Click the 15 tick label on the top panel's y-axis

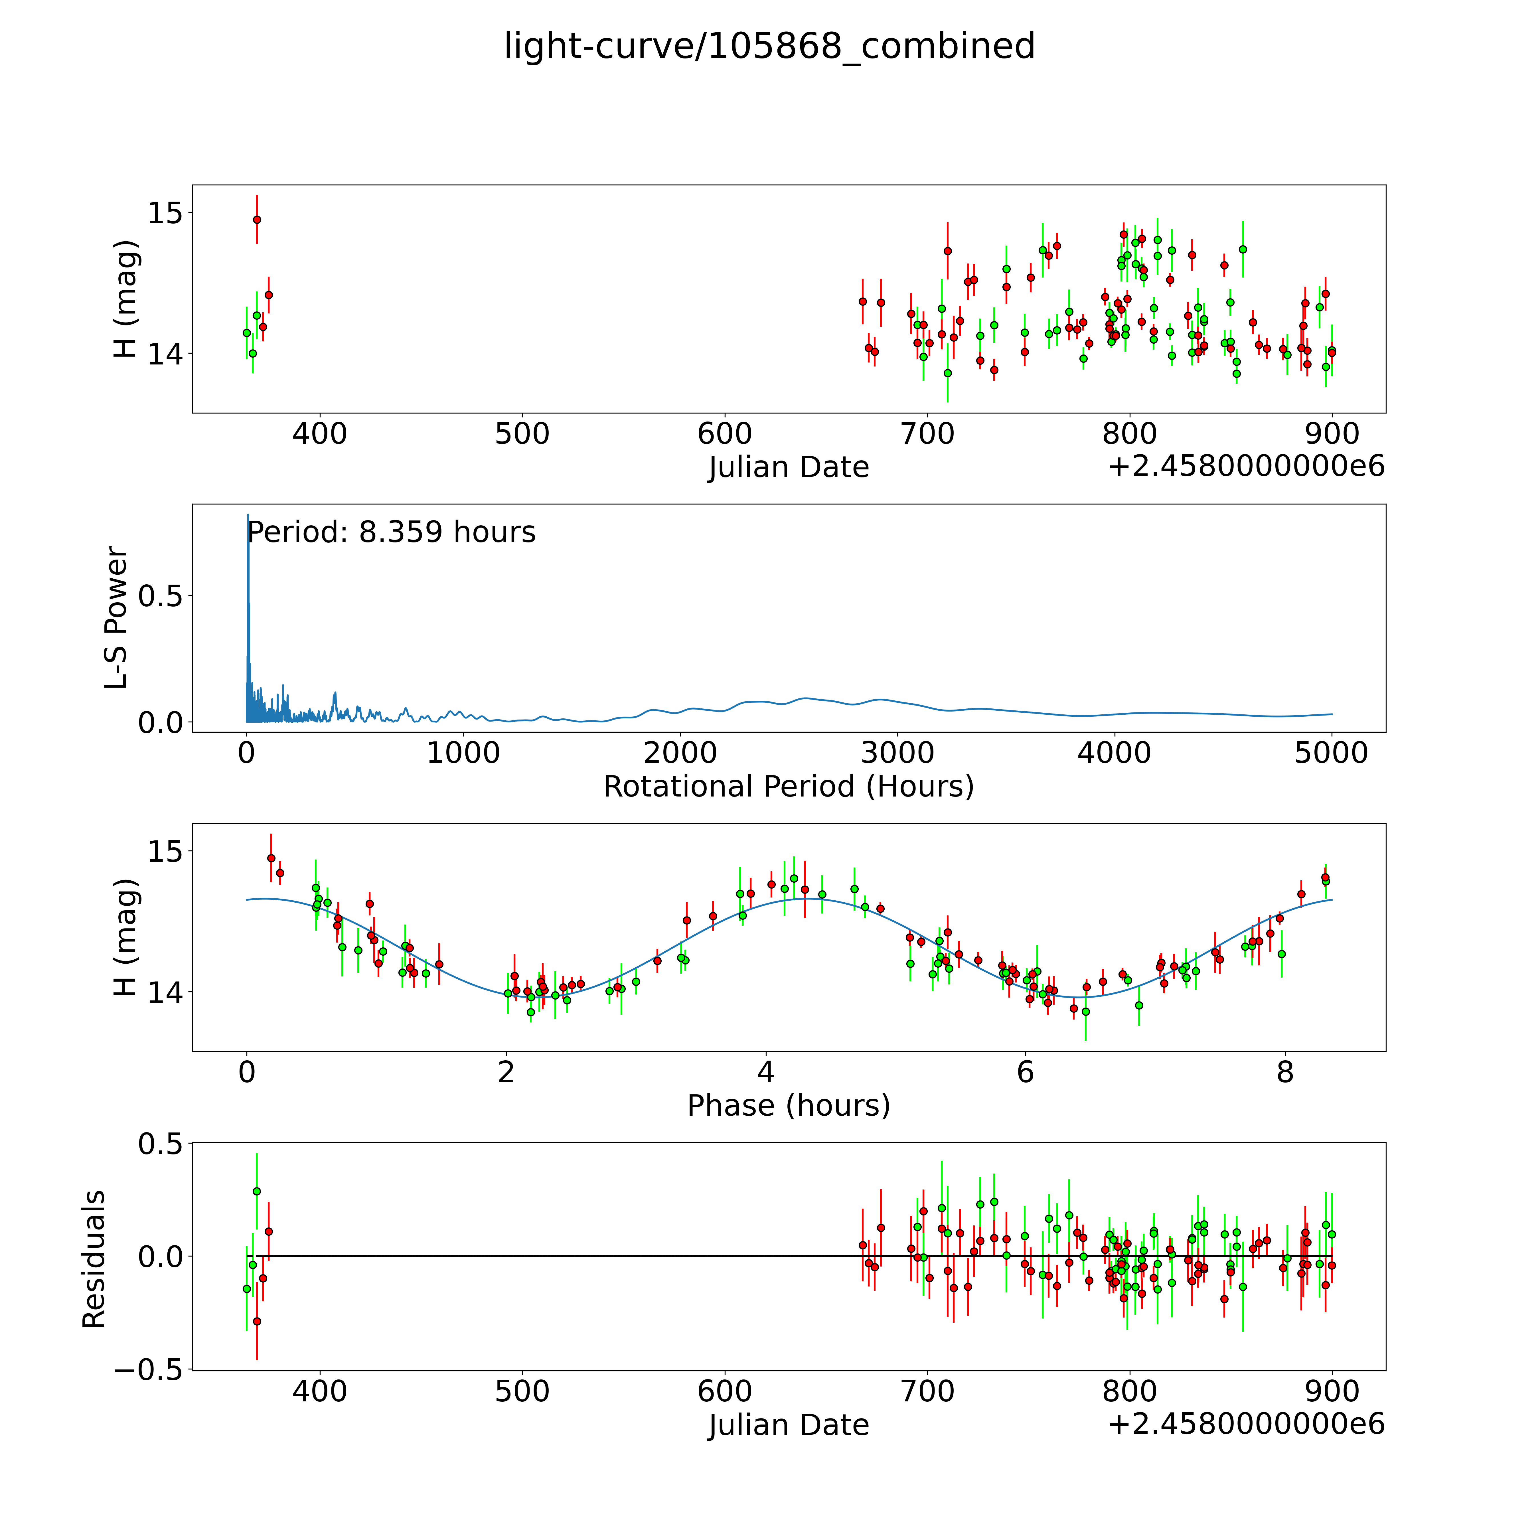click(165, 213)
